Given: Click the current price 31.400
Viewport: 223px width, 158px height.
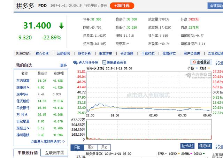Looking at the screenshot, I should pyautogui.click(x=37, y=25).
